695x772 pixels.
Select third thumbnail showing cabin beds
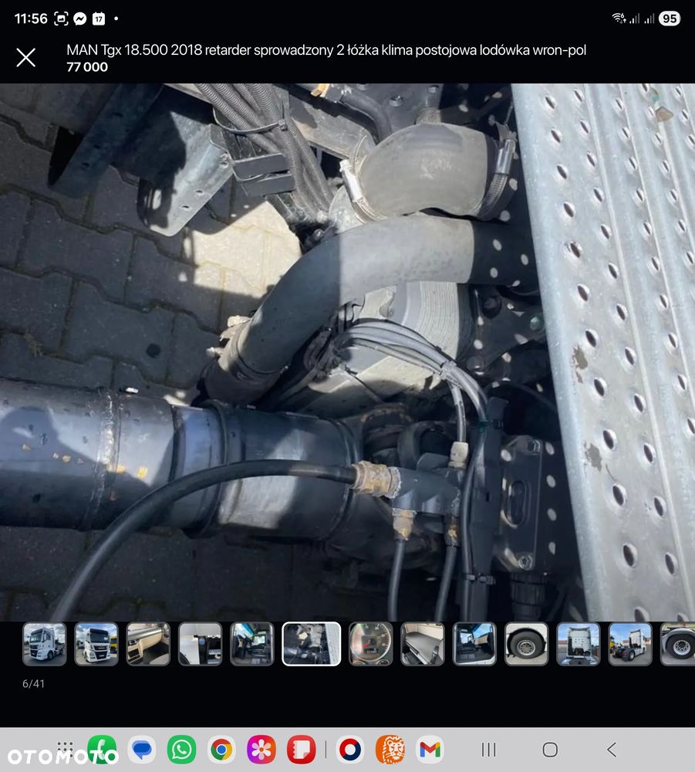148,644
